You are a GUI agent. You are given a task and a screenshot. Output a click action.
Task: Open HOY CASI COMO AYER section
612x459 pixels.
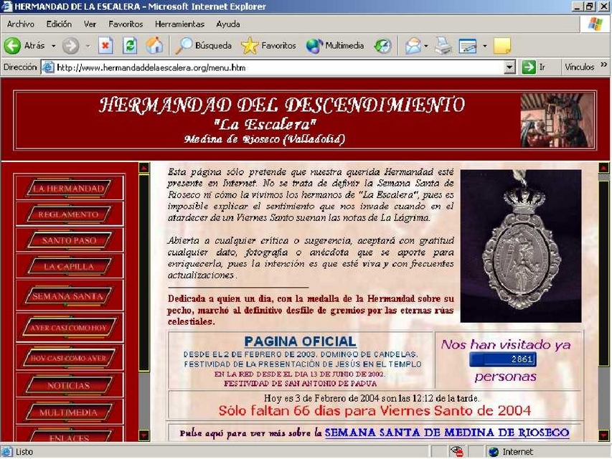(x=69, y=358)
